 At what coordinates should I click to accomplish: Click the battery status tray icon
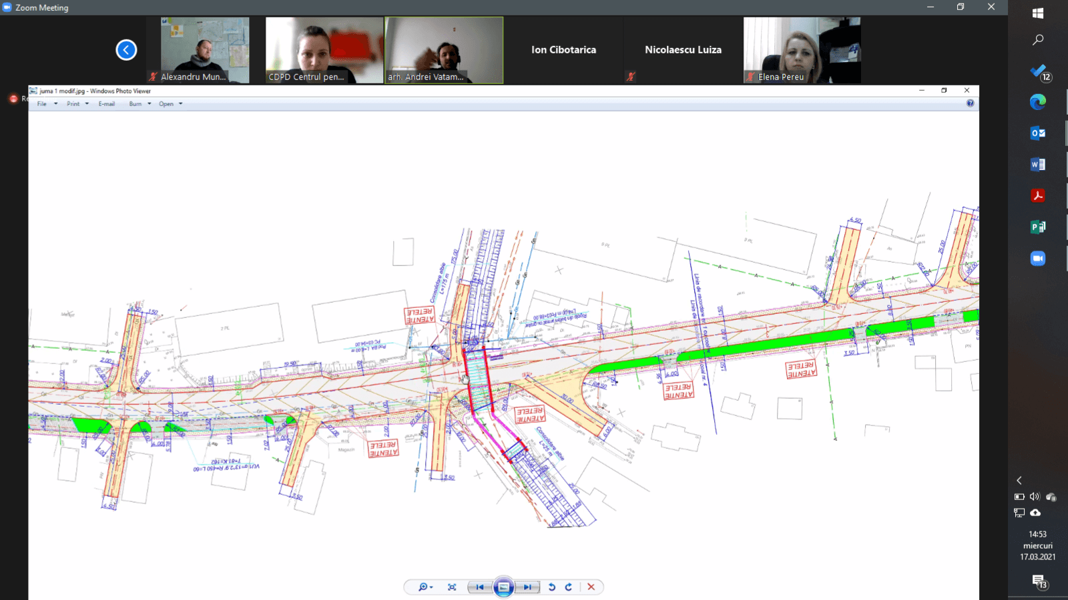point(1019,497)
